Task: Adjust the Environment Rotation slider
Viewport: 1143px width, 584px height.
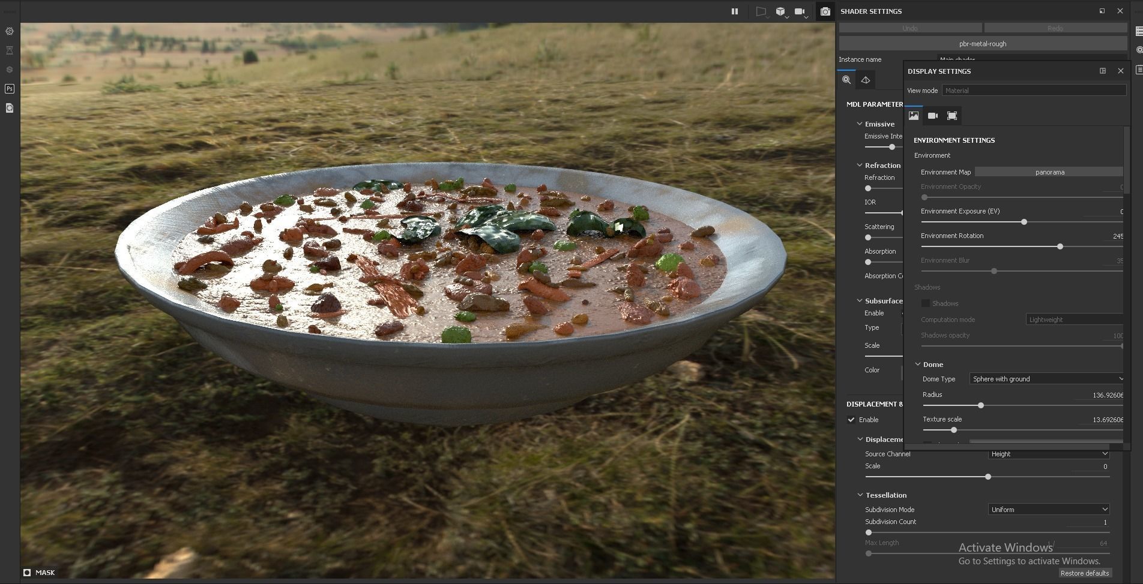Action: 1060,246
